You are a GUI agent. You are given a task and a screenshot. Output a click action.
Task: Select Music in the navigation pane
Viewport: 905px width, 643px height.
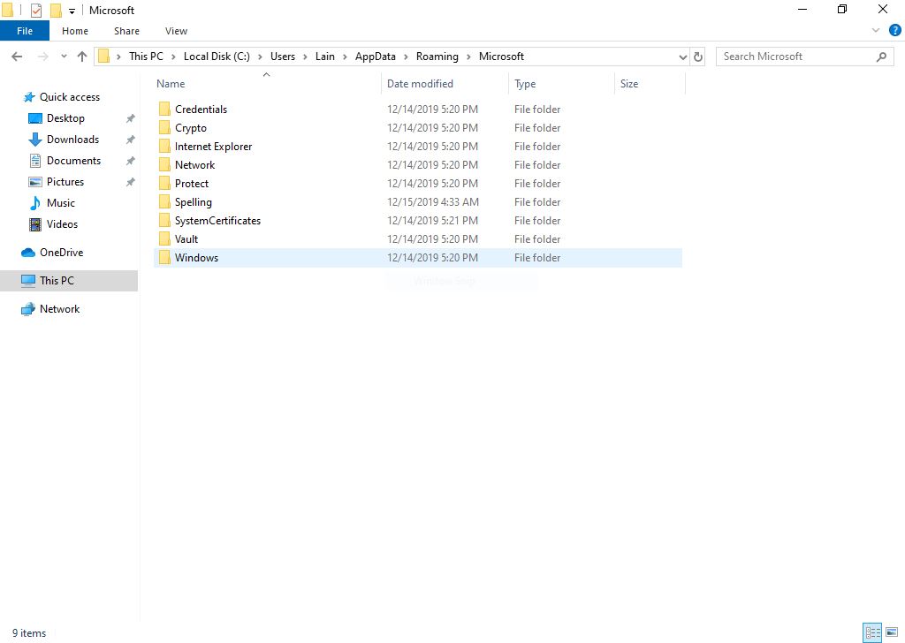pyautogui.click(x=61, y=203)
